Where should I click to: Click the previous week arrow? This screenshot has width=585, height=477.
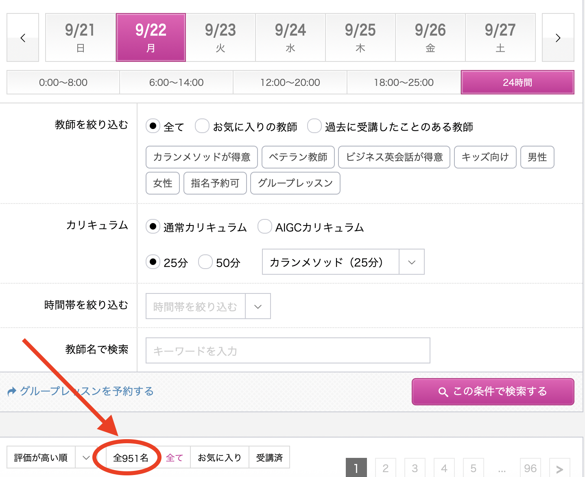23,38
